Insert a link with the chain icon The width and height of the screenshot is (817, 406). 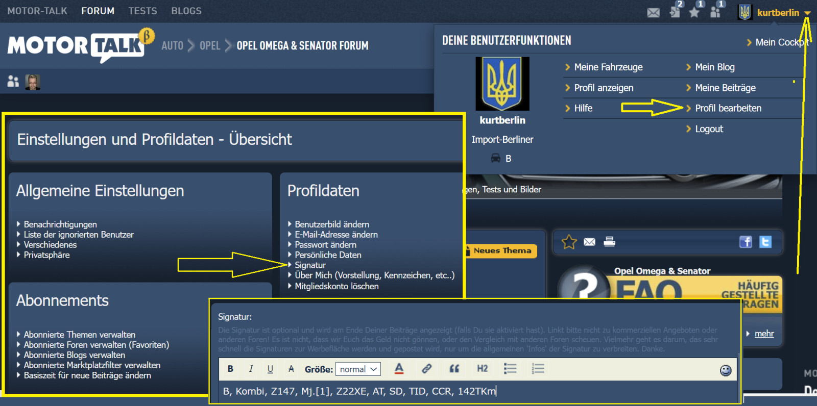pyautogui.click(x=426, y=369)
